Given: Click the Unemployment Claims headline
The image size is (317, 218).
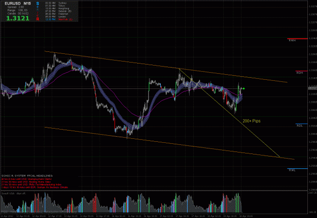Looking at the screenshot, I should point(26,179).
